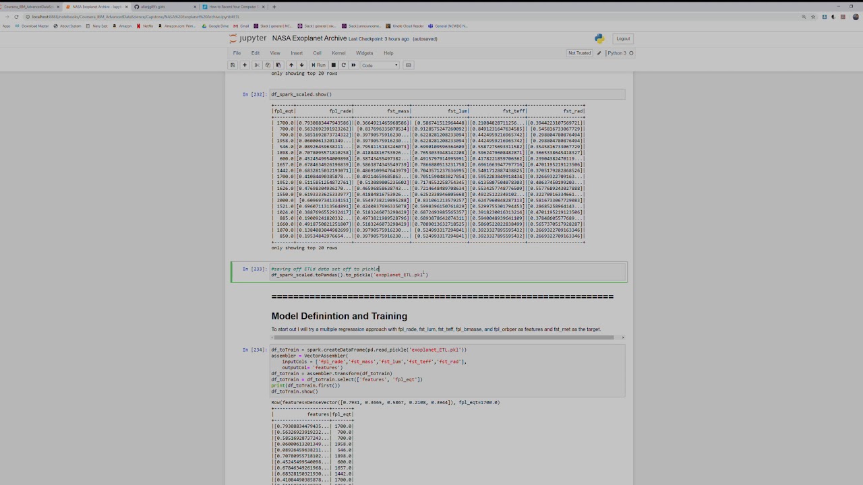This screenshot has height=485, width=863.
Task: Open the Cell menu
Action: tap(317, 53)
